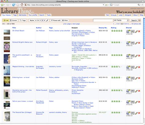Open the Add books tab

pos(23,15)
